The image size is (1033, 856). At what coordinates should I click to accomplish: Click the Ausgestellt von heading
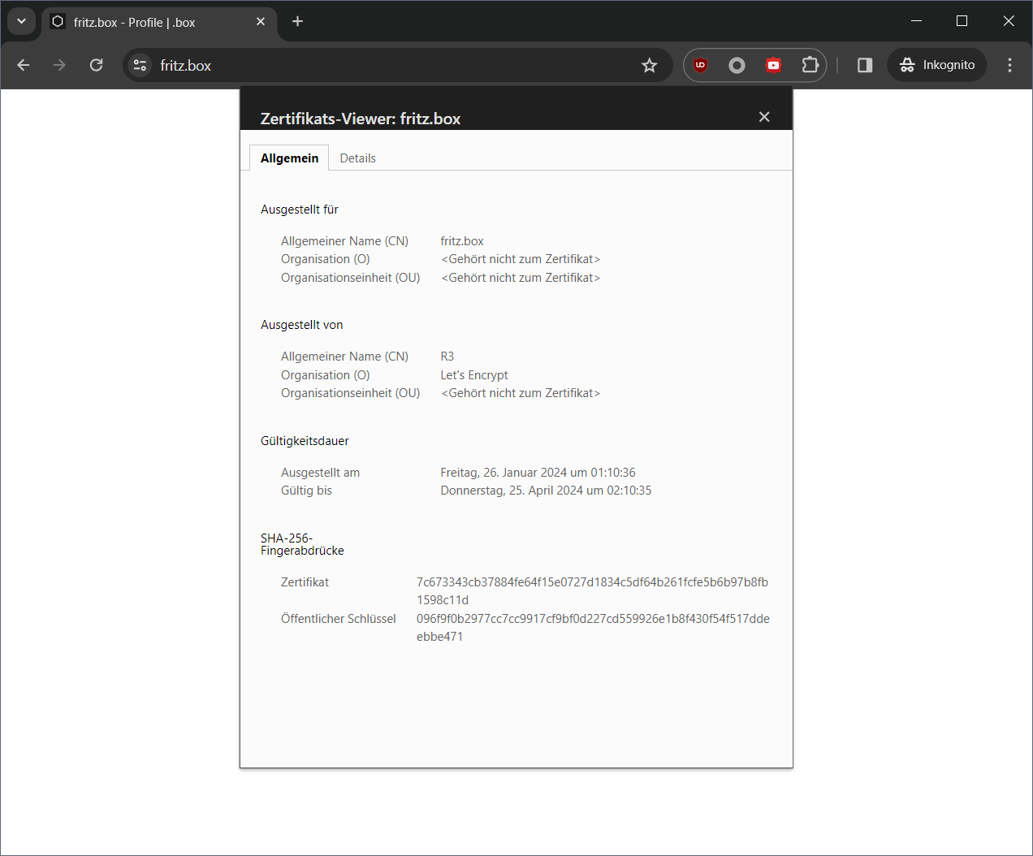pos(302,325)
